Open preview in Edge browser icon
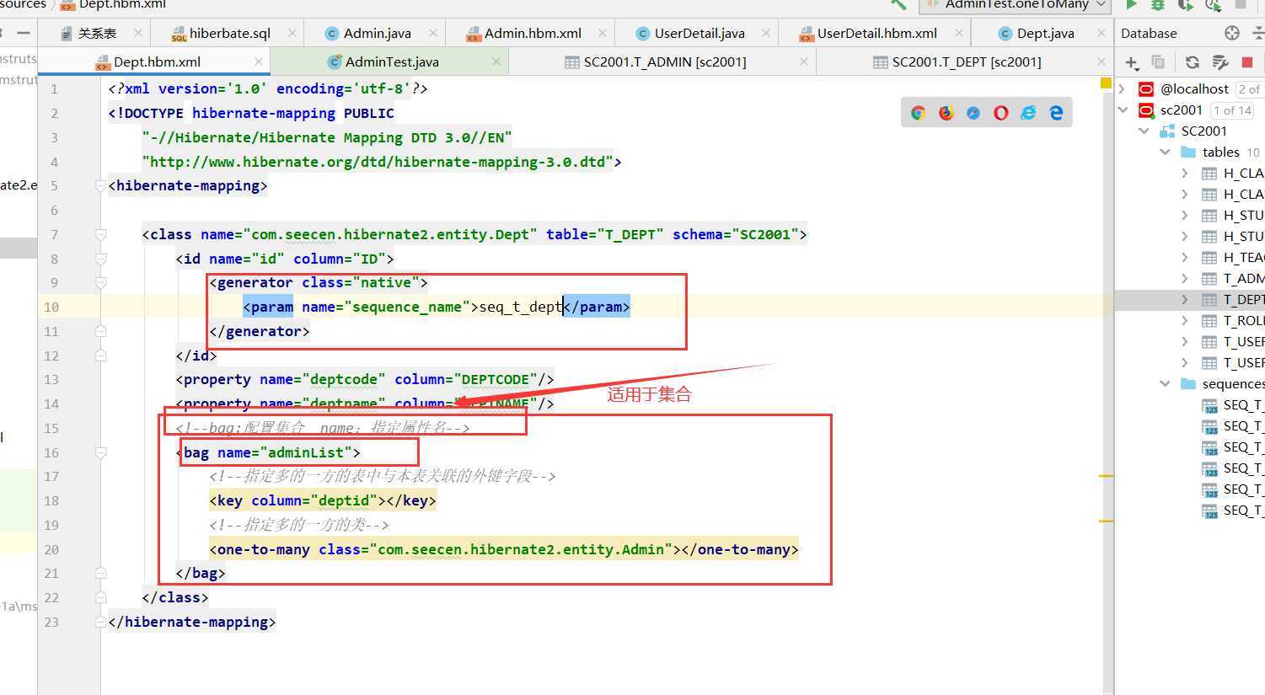The width and height of the screenshot is (1265, 695). (x=1056, y=113)
